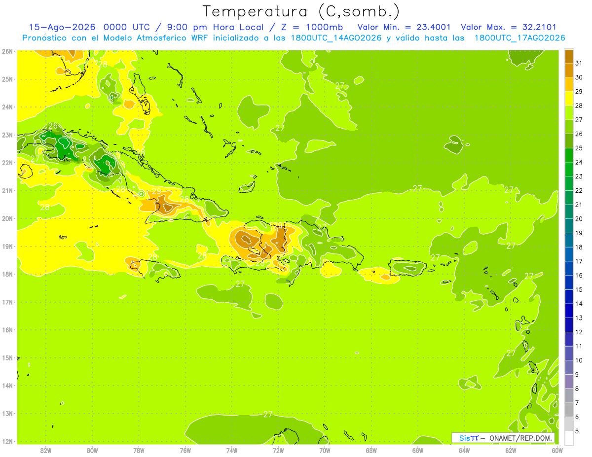The width and height of the screenshot is (592, 457).
Task: Pick the purple swatch between legend 9 and 10
Action: [569, 367]
